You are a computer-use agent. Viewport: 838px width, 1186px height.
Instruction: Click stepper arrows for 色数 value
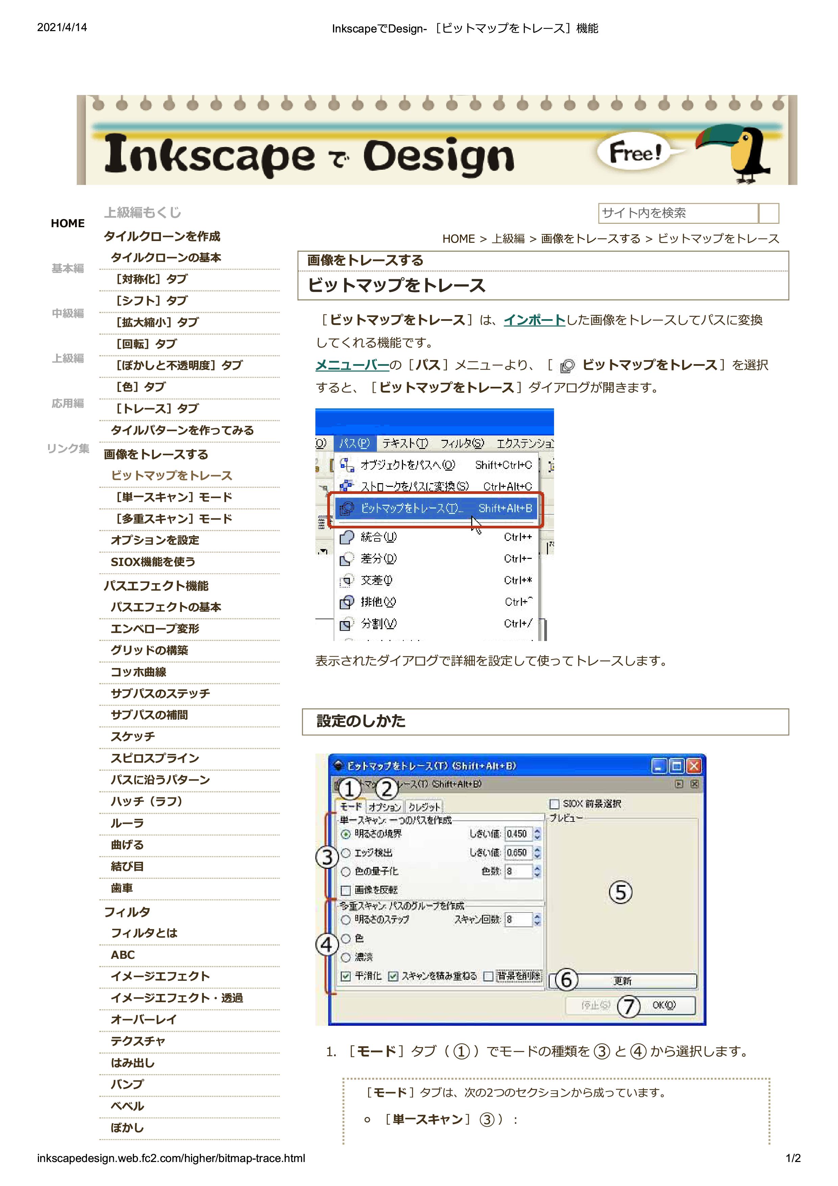tap(537, 872)
